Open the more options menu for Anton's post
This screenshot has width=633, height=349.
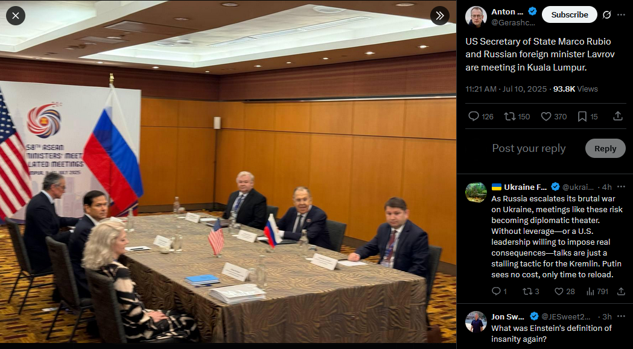[621, 15]
